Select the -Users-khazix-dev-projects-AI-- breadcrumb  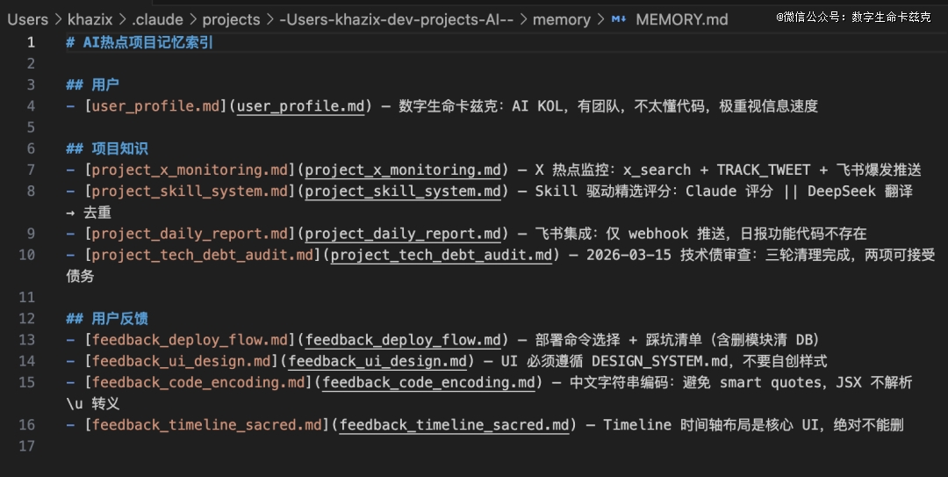tap(396, 19)
